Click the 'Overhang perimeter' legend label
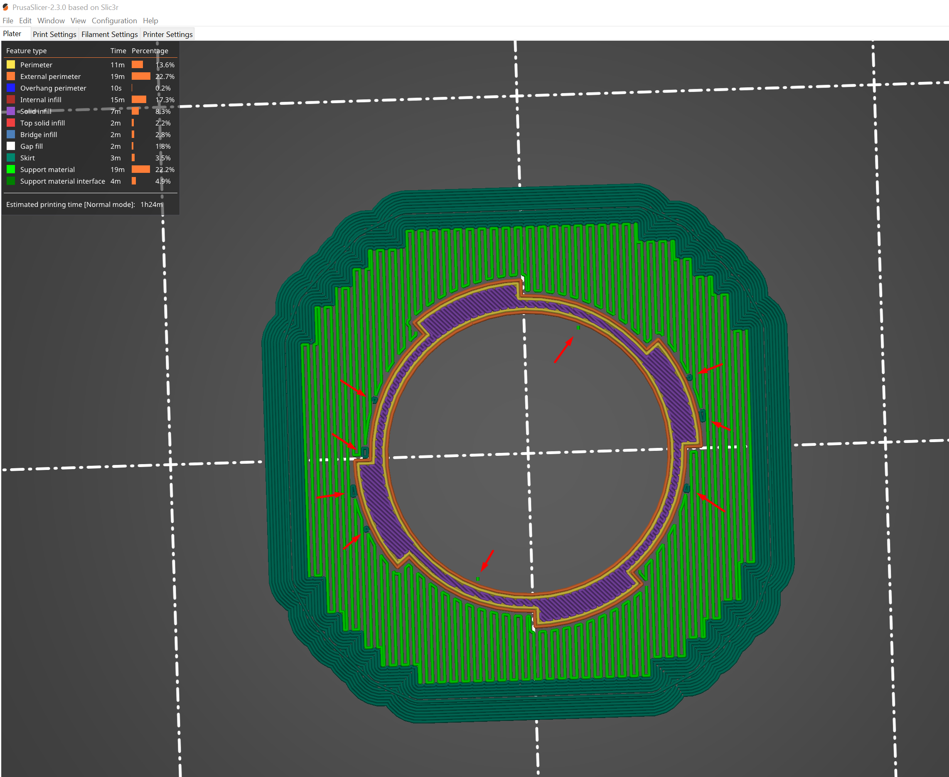 pos(53,88)
